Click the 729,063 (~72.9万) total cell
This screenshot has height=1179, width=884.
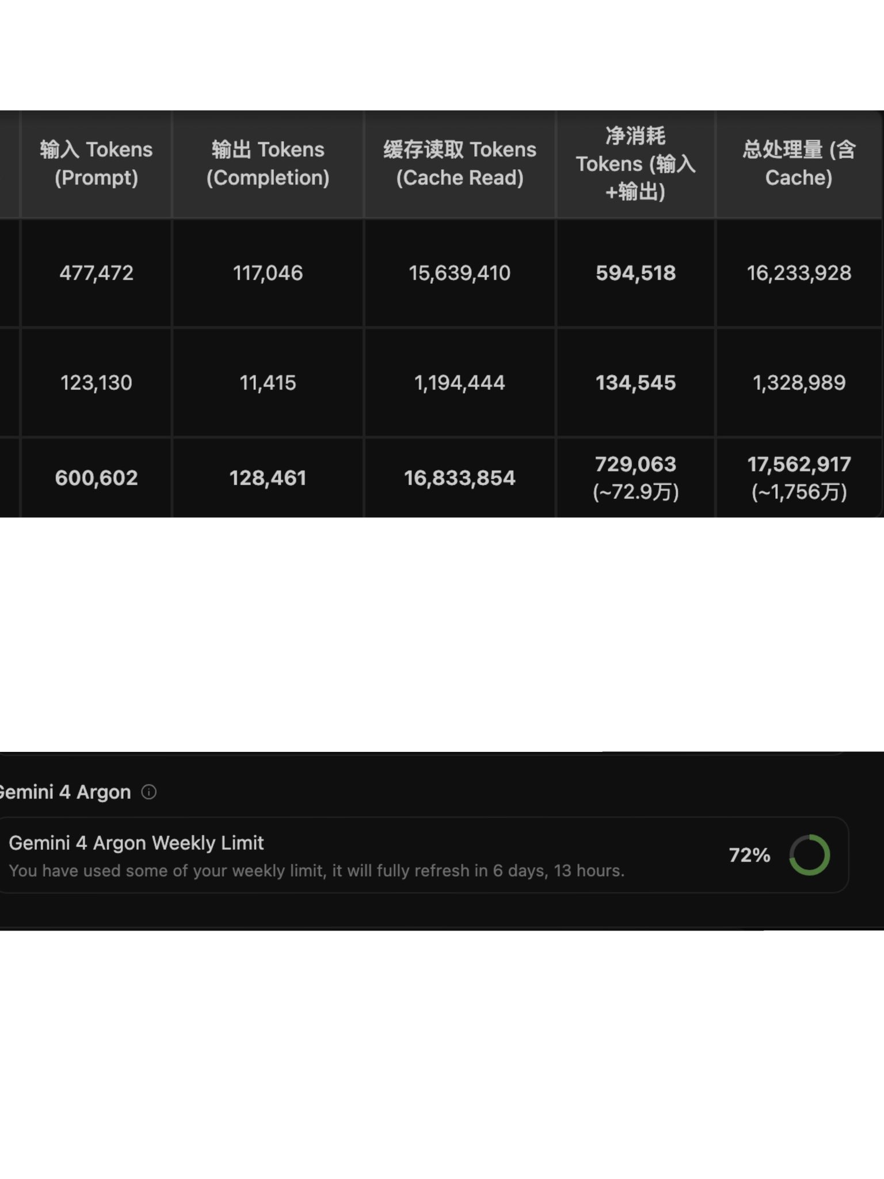635,478
